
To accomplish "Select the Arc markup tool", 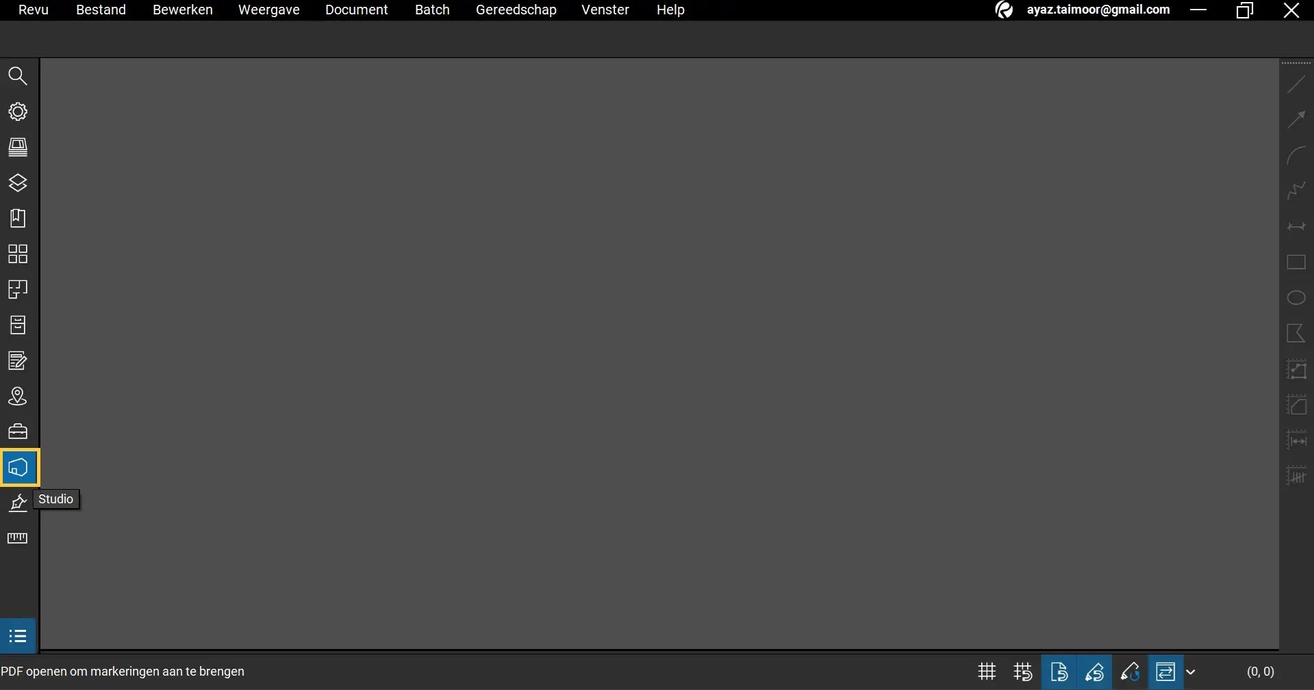I will (1296, 156).
